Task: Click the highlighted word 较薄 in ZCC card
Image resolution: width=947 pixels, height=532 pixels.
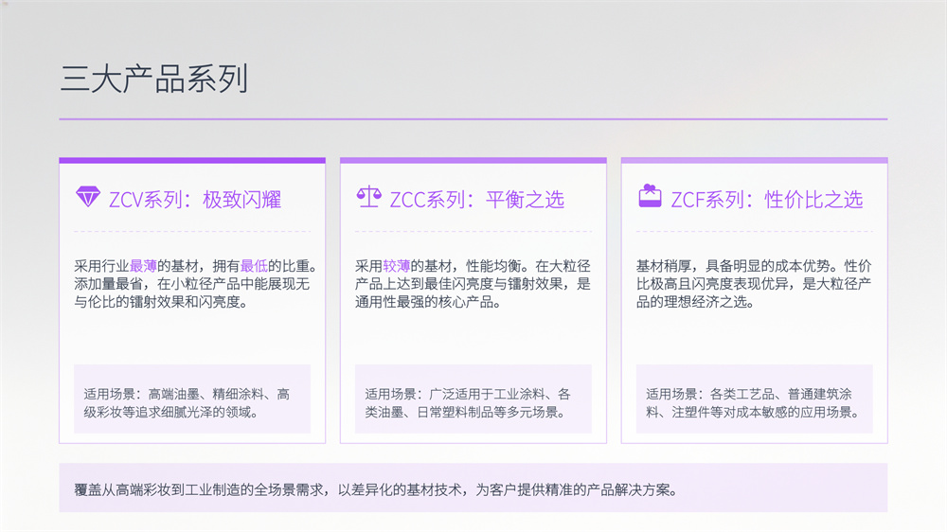Action: 396,266
